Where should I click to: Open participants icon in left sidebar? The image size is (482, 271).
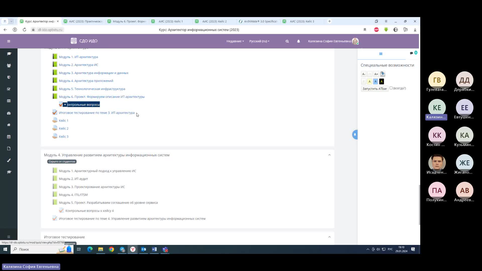(9, 65)
